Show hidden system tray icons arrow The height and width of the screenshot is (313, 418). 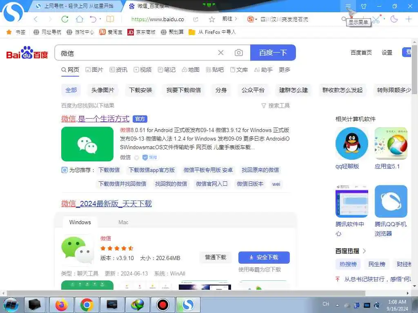click(x=338, y=306)
